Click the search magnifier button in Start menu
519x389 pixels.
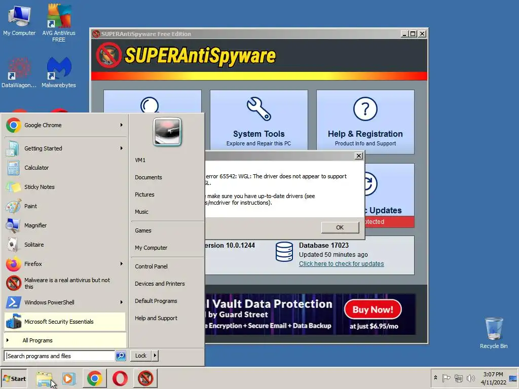tap(121, 356)
